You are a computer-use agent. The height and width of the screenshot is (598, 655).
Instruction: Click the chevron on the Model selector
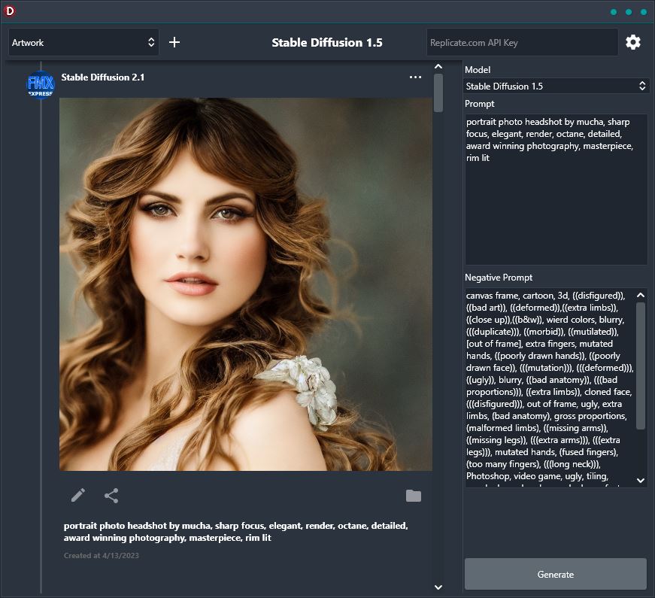tap(643, 86)
